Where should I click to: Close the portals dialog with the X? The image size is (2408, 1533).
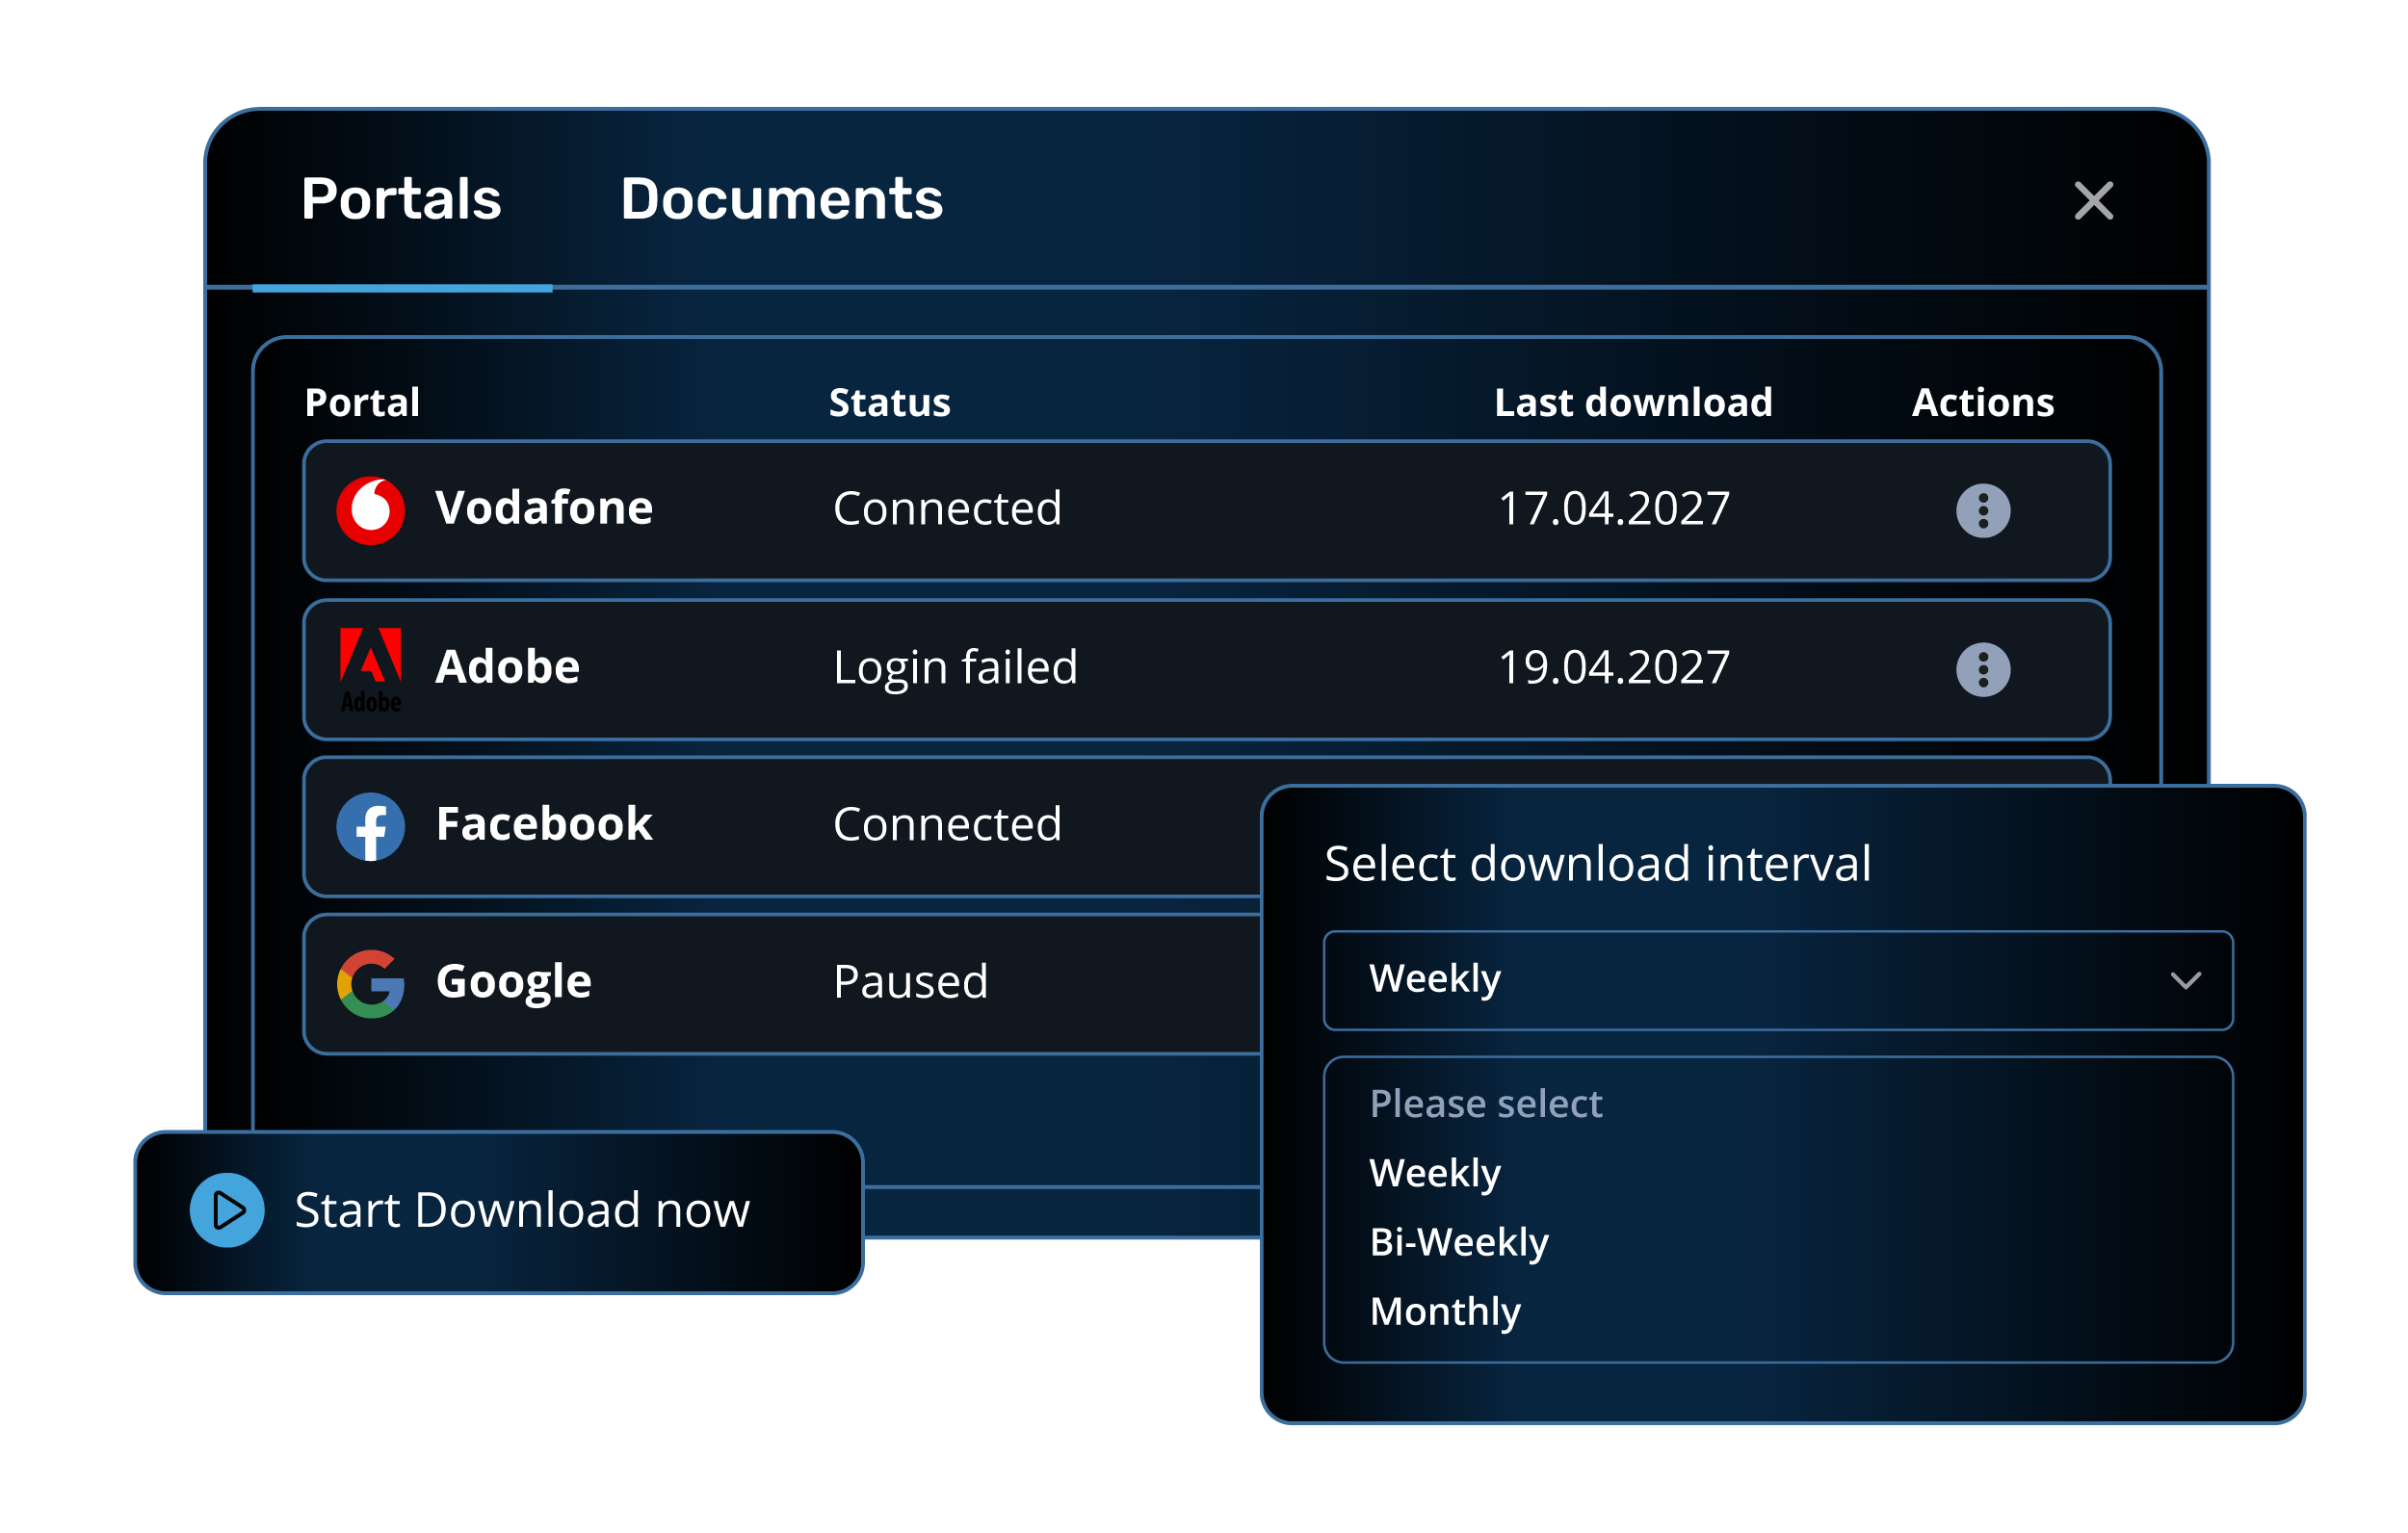pos(2093,201)
